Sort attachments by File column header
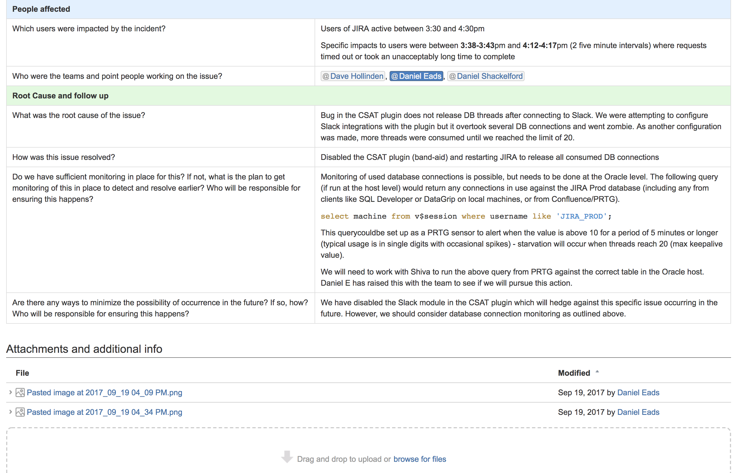This screenshot has width=740, height=473. (22, 373)
